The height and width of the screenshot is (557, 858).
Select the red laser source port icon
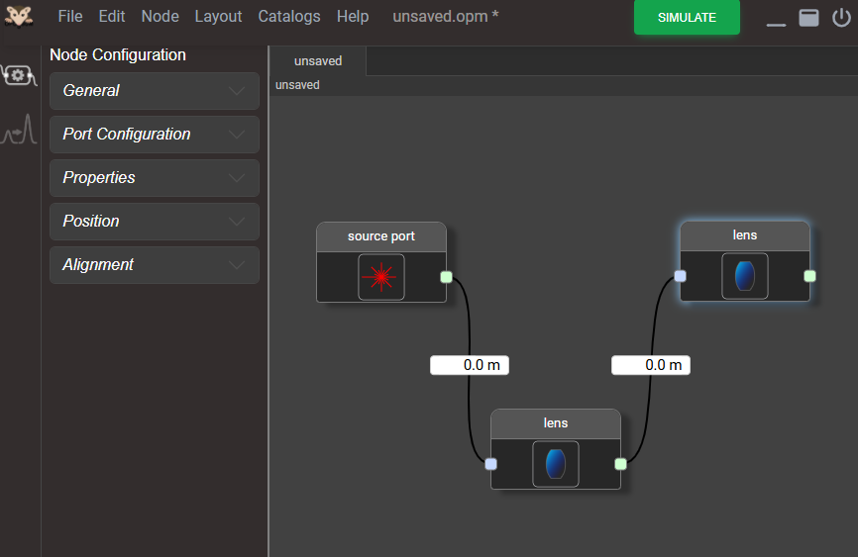(x=381, y=277)
